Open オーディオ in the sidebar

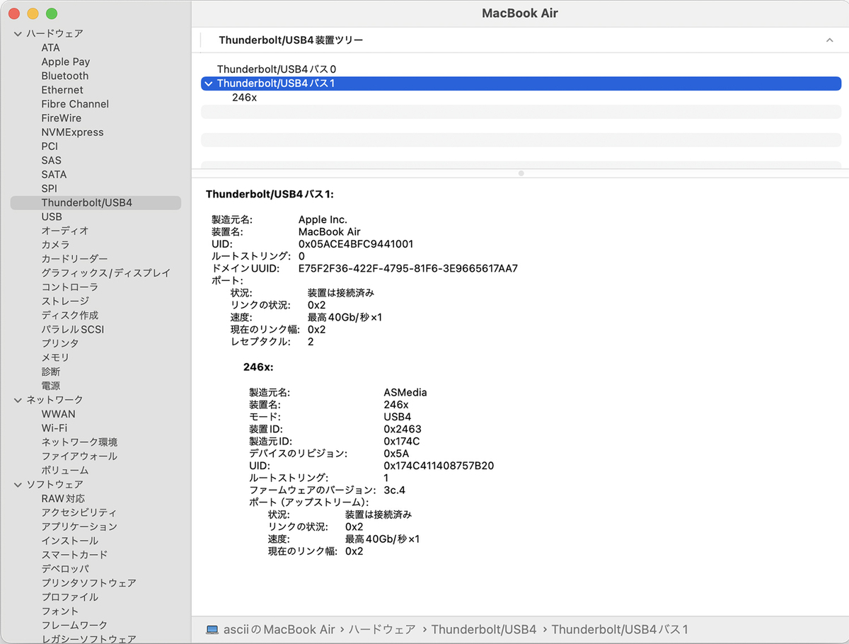click(65, 231)
